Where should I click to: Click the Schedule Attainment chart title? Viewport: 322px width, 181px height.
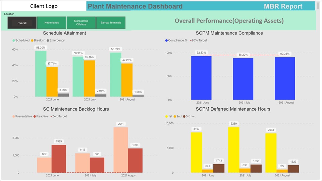[x=64, y=33]
